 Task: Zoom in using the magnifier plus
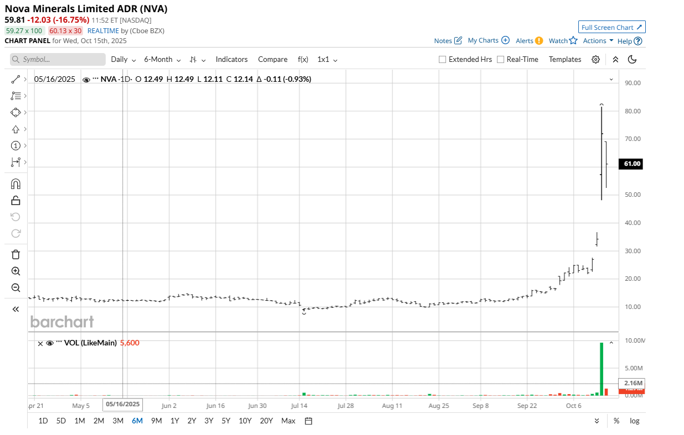[x=15, y=271]
